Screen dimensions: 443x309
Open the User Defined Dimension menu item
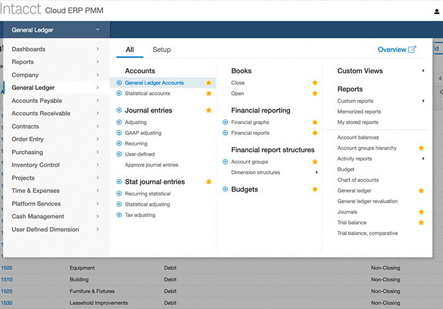pyautogui.click(x=56, y=229)
